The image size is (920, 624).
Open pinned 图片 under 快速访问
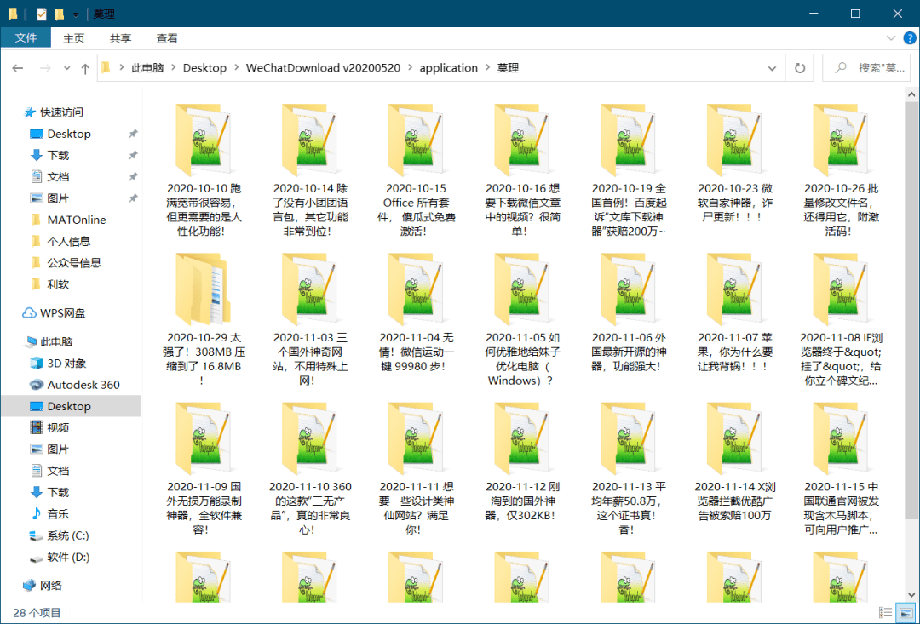58,198
